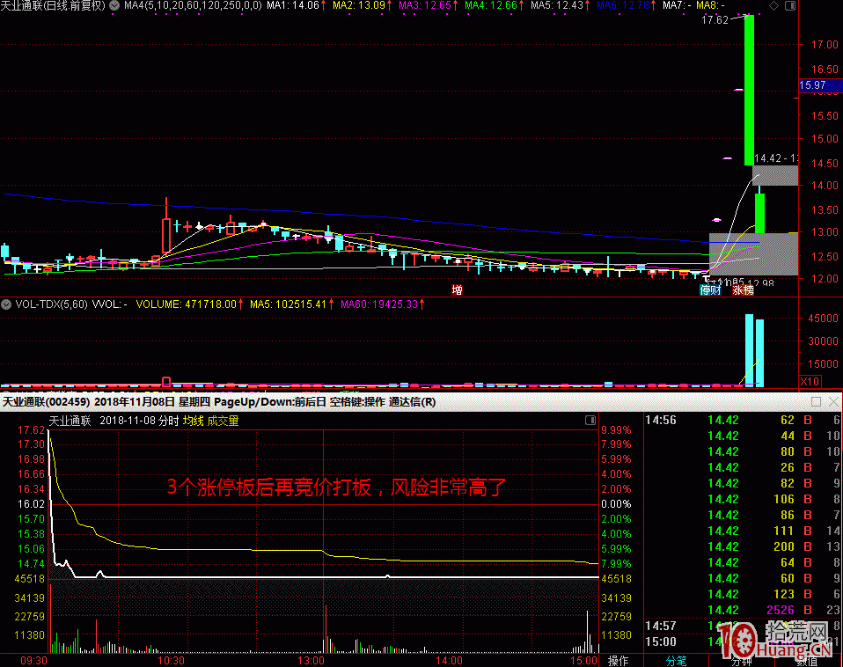The height and width of the screenshot is (667, 843).
Task: Select the tick row with volume 2526
Action: tap(743, 610)
